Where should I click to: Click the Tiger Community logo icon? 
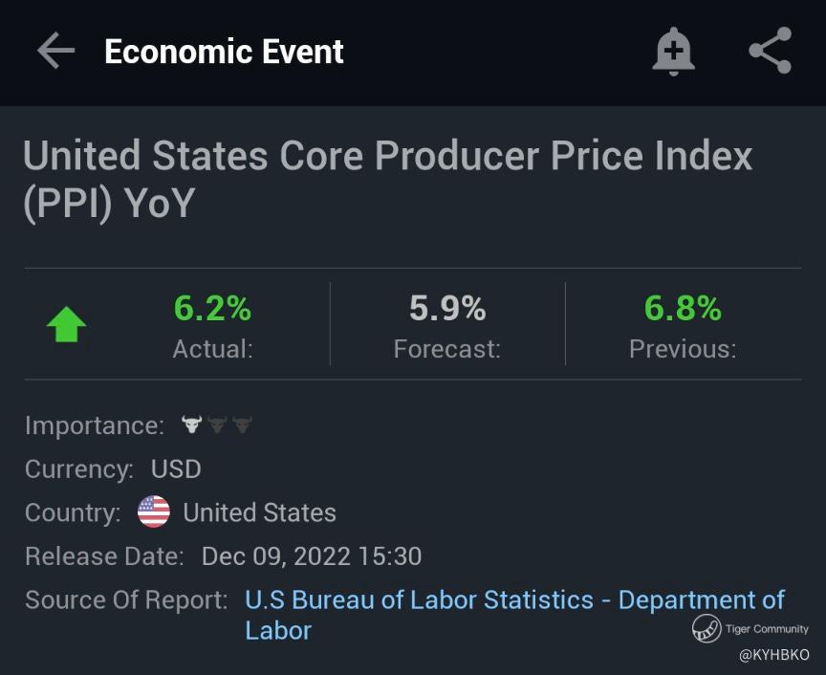706,628
